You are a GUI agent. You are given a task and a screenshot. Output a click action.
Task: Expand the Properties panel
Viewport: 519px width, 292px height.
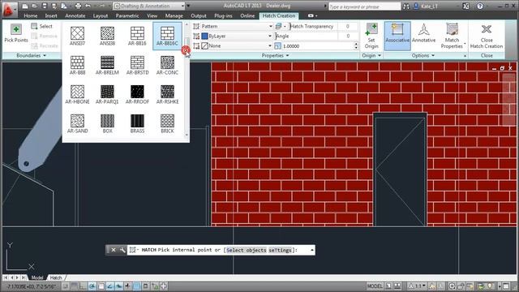(x=276, y=55)
